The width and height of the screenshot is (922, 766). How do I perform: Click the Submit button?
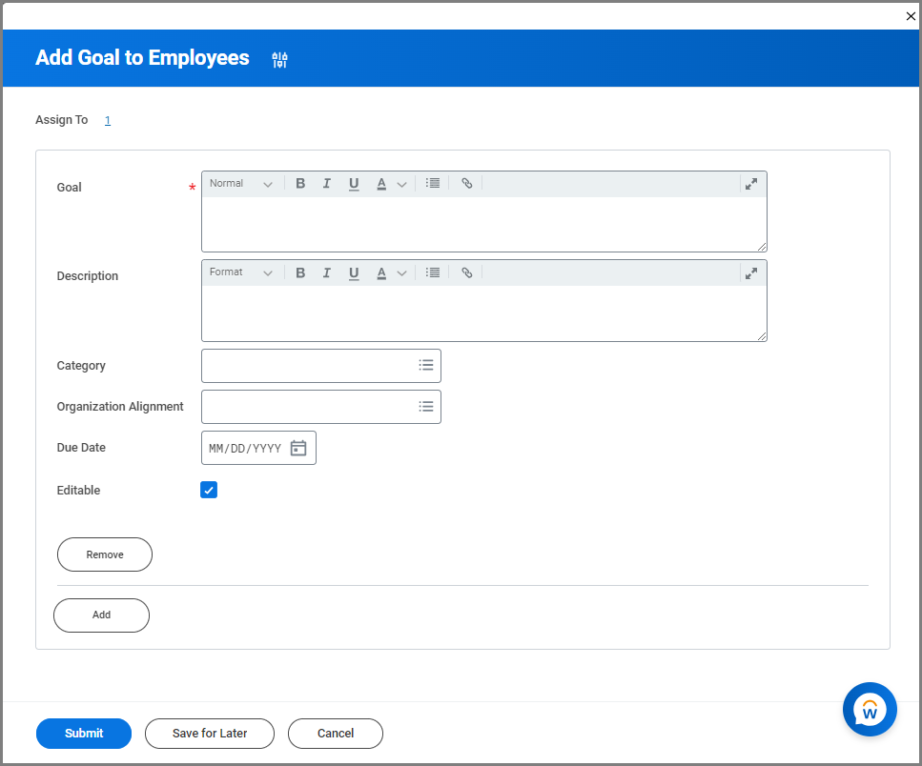coord(84,734)
